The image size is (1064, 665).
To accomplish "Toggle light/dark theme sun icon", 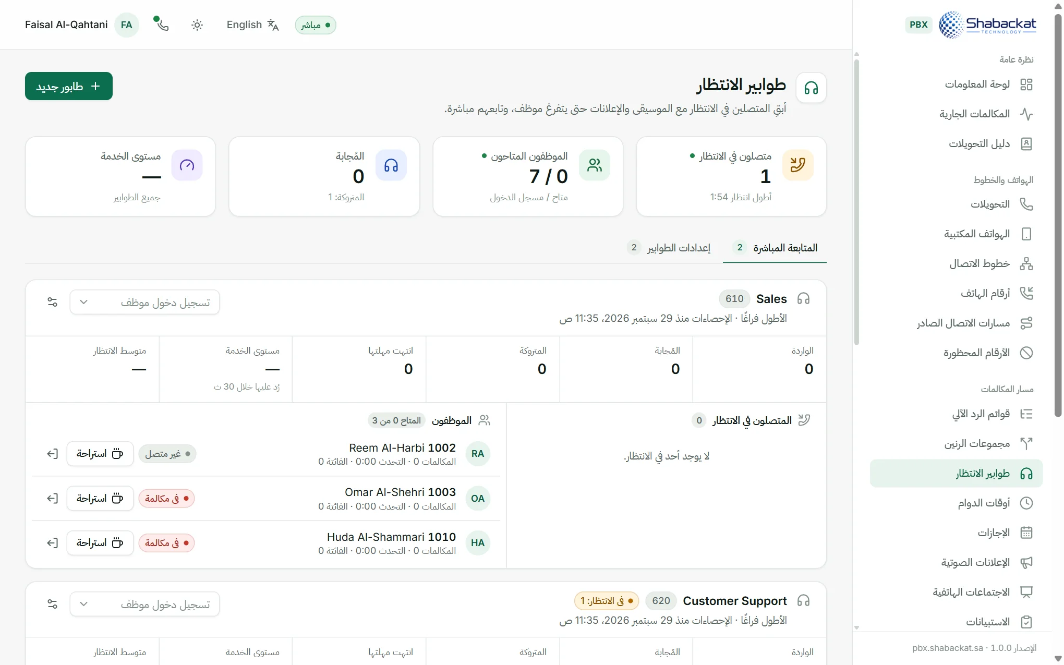I will click(197, 25).
